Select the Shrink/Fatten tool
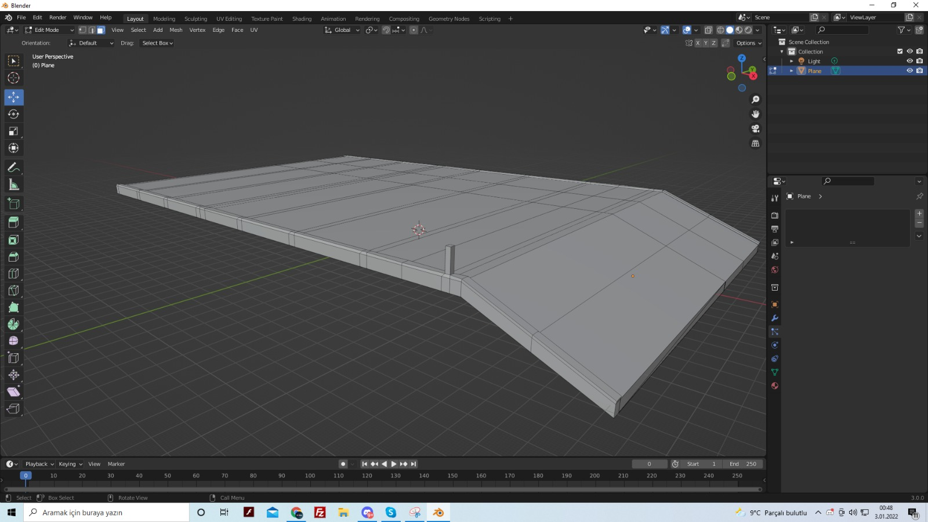This screenshot has height=522, width=928. (13, 375)
